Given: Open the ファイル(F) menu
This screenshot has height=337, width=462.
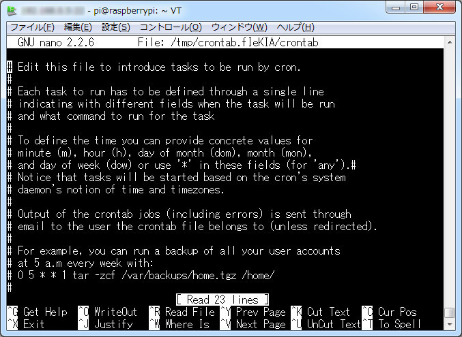Looking at the screenshot, I should [32, 27].
